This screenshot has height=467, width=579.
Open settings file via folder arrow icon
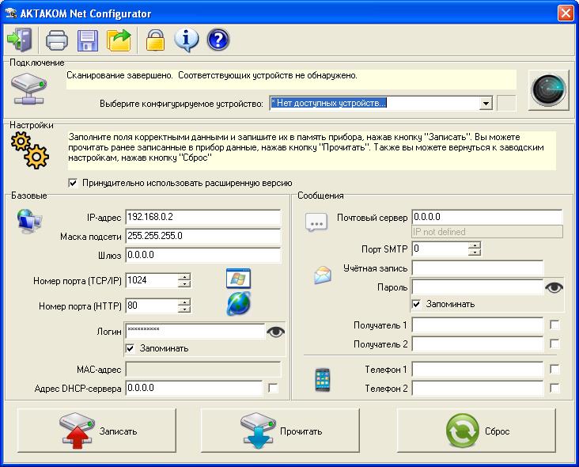pos(119,40)
